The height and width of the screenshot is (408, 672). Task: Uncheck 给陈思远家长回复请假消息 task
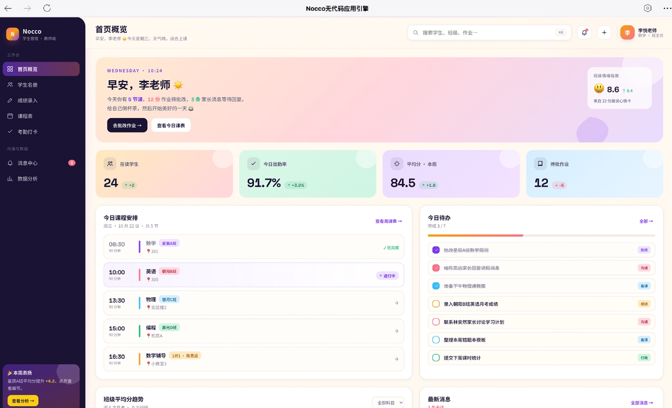click(x=436, y=268)
